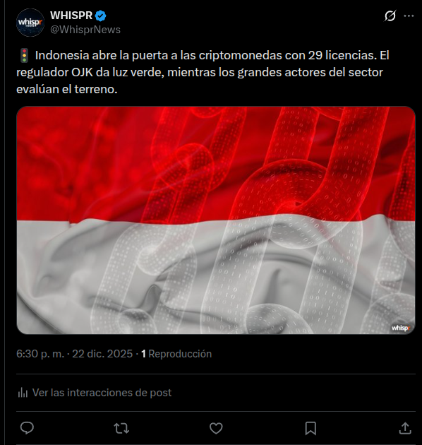Open the reply comment icon
422x445 pixels.
click(27, 428)
